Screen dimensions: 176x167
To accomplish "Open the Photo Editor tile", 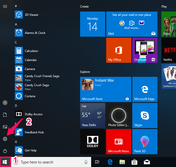I will pos(119,116).
